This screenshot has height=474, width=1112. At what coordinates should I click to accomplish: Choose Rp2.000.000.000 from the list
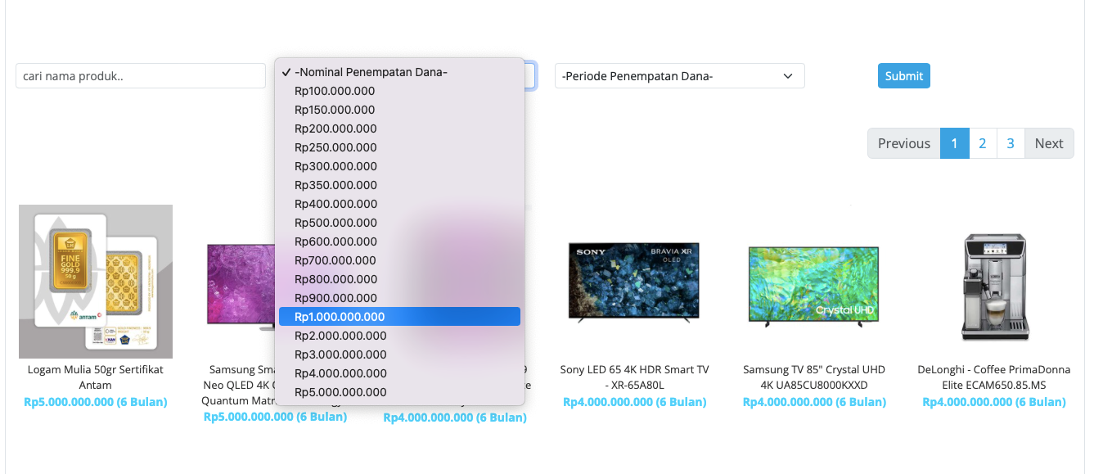(x=399, y=336)
